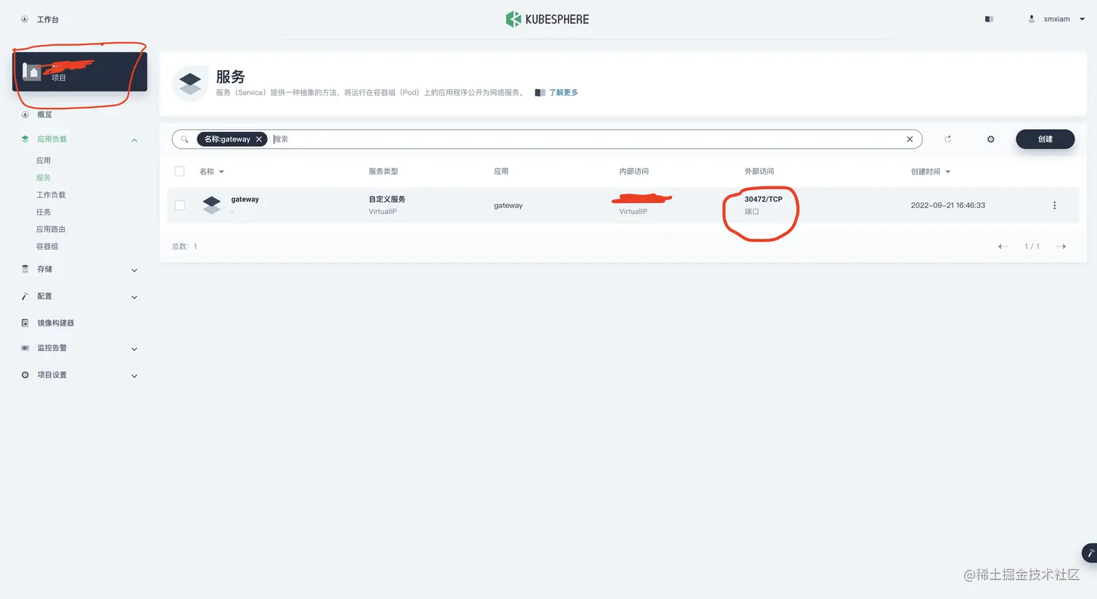
Task: Collapse the 应用负载 section
Action: (134, 140)
